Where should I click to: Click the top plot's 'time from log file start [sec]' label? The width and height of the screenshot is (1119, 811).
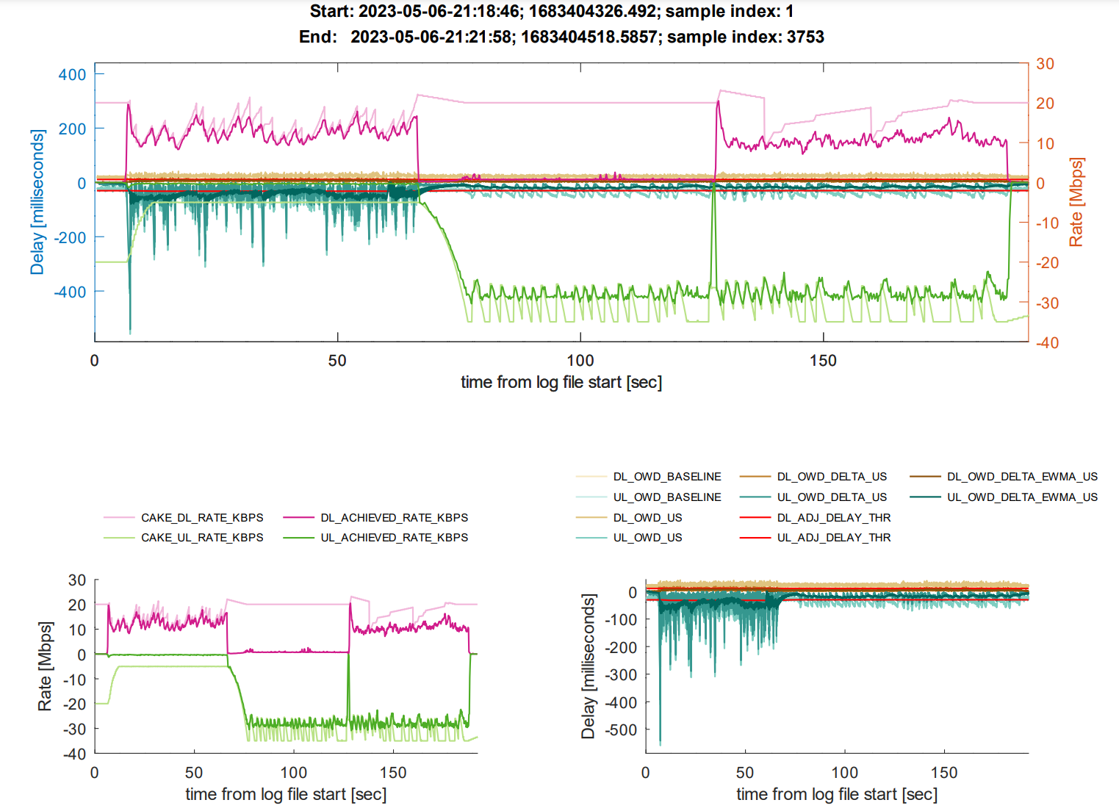point(561,382)
